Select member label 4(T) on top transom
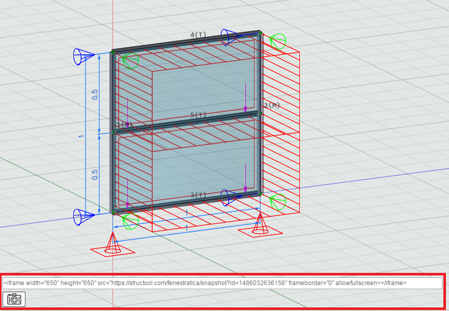The image size is (449, 311). coord(198,35)
